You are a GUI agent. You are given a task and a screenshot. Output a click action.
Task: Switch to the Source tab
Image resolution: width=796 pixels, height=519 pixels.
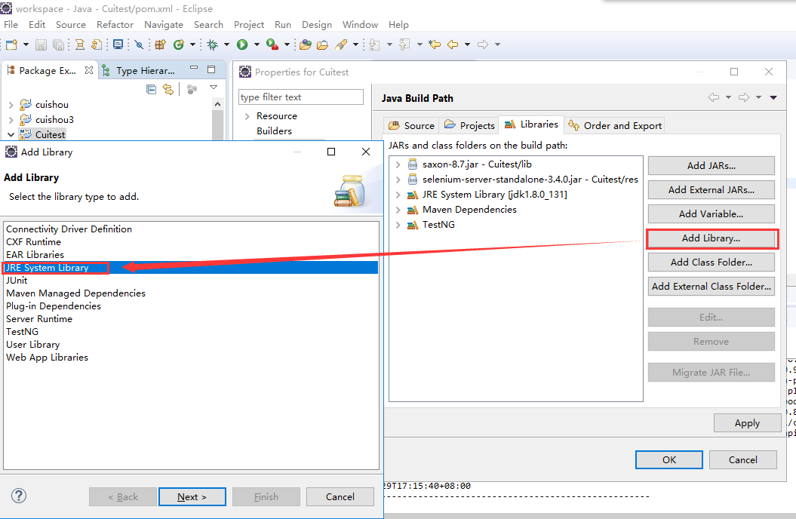pos(412,125)
